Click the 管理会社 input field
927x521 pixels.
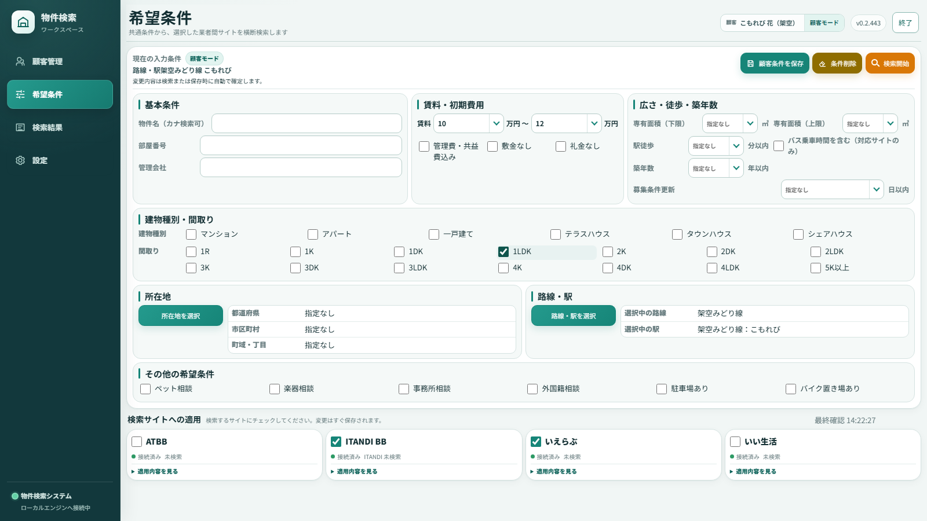coord(301,167)
